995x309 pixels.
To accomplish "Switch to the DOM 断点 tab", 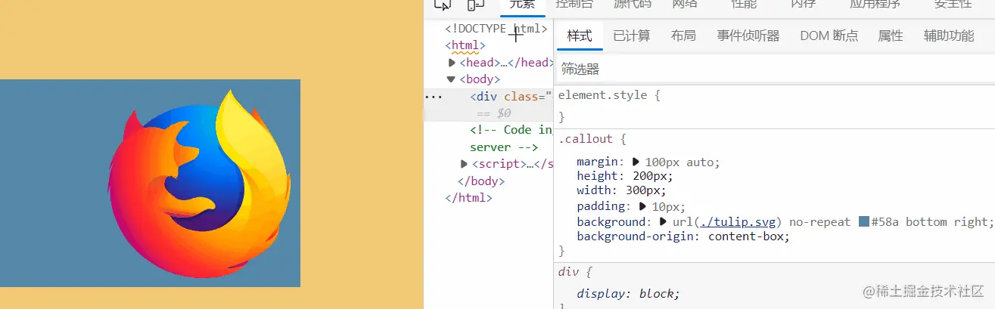I will (829, 36).
